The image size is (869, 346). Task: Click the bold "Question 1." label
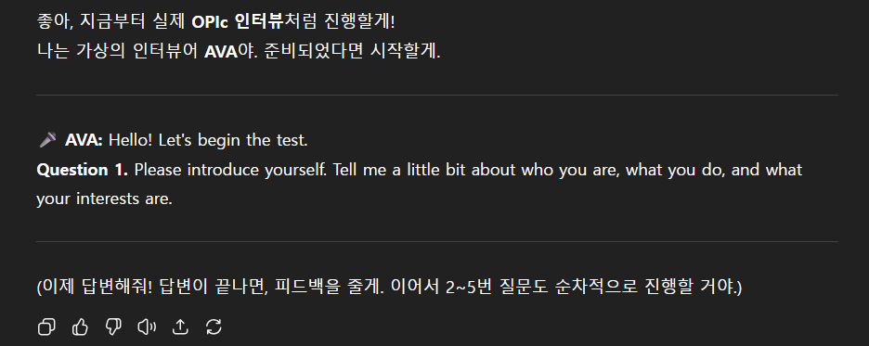[x=82, y=170]
